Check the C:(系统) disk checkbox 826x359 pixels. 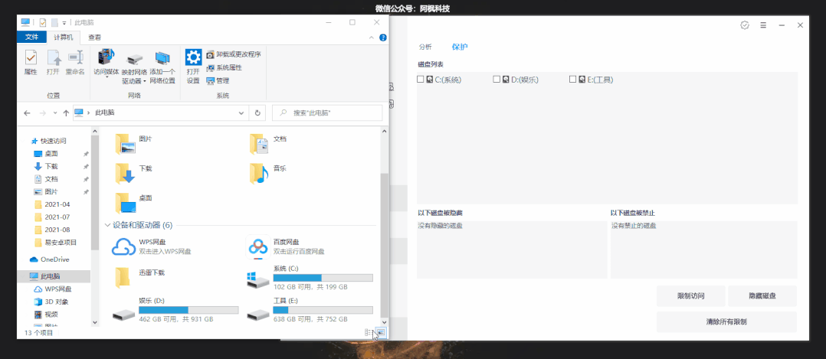pyautogui.click(x=421, y=79)
